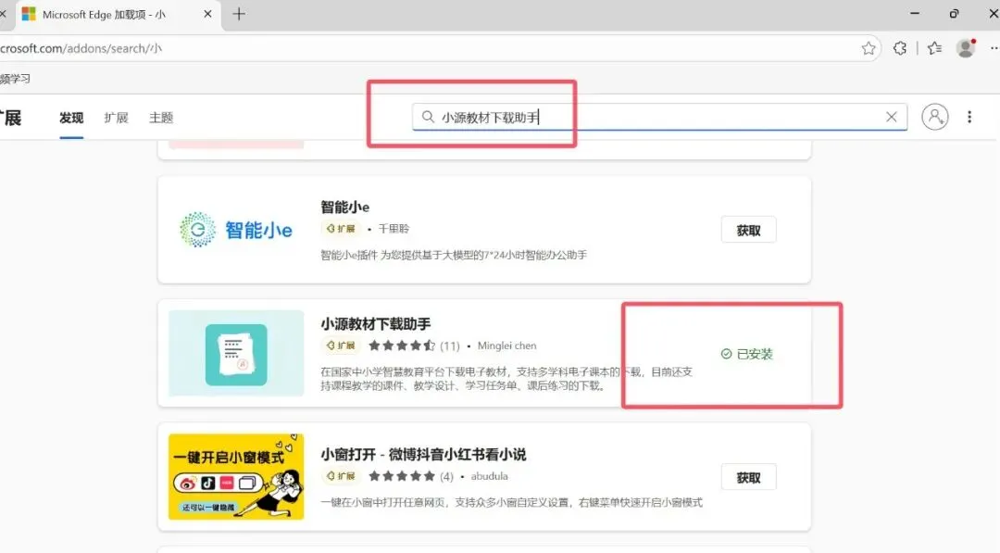Image resolution: width=1000 pixels, height=553 pixels.
Task: Click publisher name Minglei chen
Action: point(507,346)
